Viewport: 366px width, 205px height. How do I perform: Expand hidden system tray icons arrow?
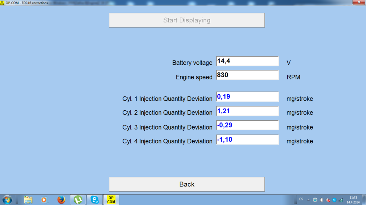308,200
